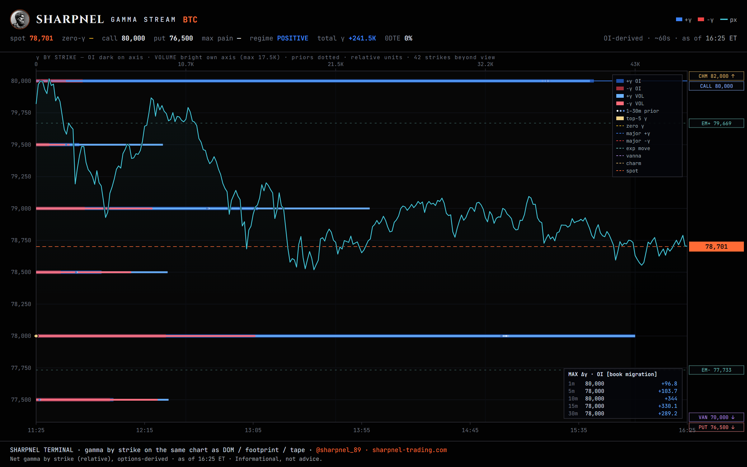This screenshot has height=467, width=747.
Task: Click the BTC symbol label in header
Action: [190, 20]
